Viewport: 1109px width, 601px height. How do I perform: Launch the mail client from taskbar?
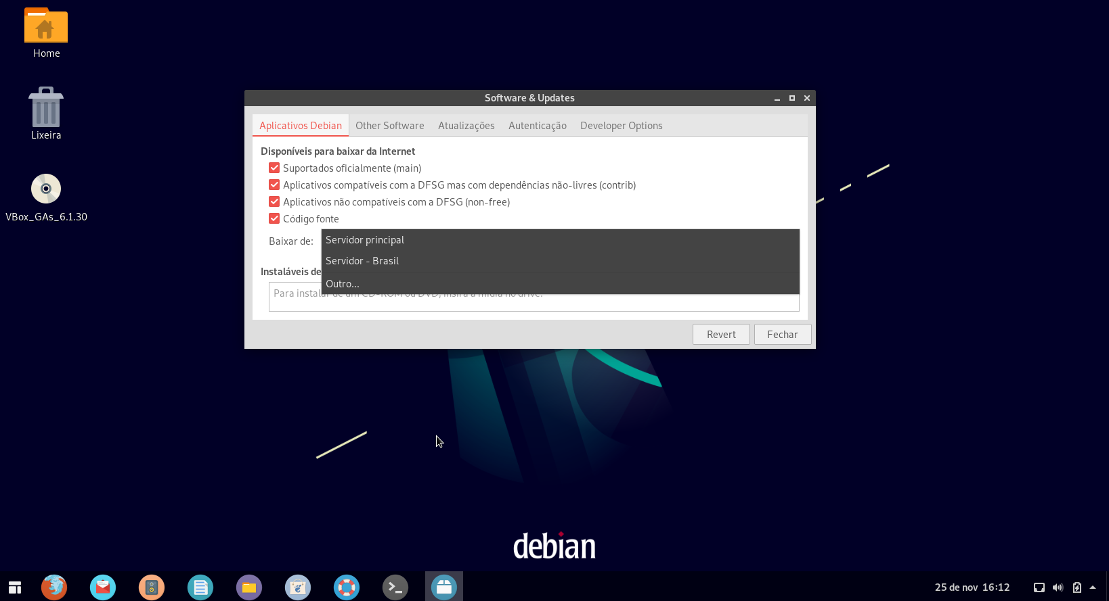[103, 587]
